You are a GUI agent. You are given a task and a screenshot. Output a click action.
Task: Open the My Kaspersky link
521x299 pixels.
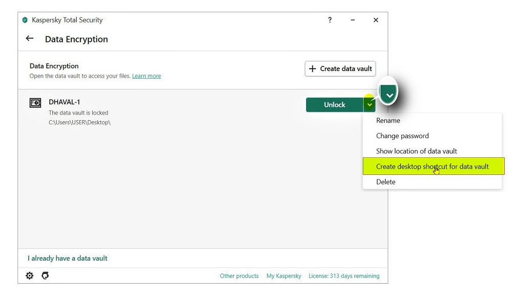coord(284,276)
